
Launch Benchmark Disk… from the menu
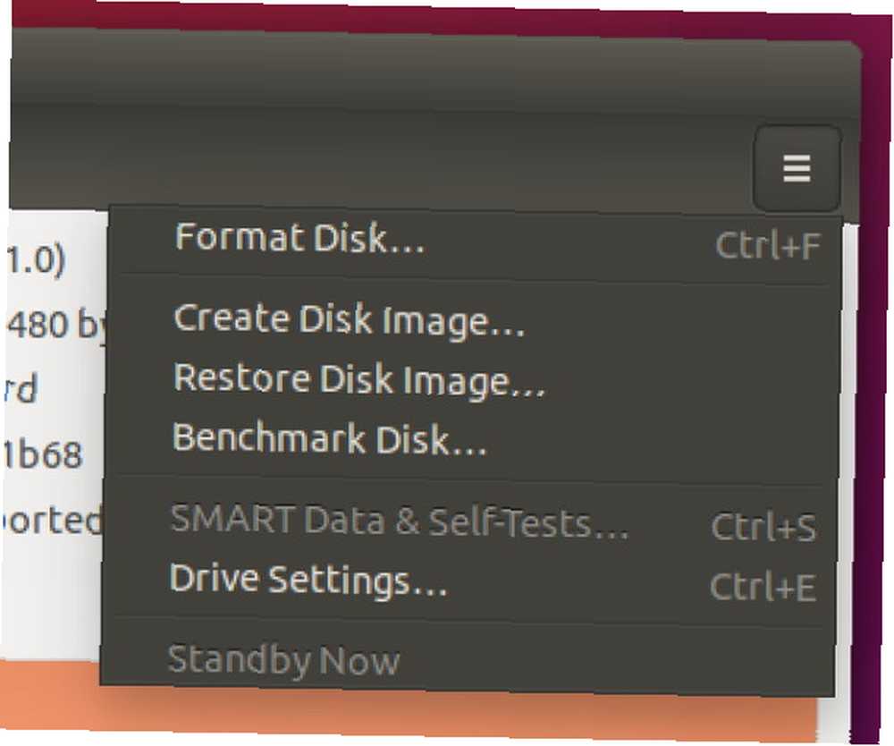click(x=329, y=439)
